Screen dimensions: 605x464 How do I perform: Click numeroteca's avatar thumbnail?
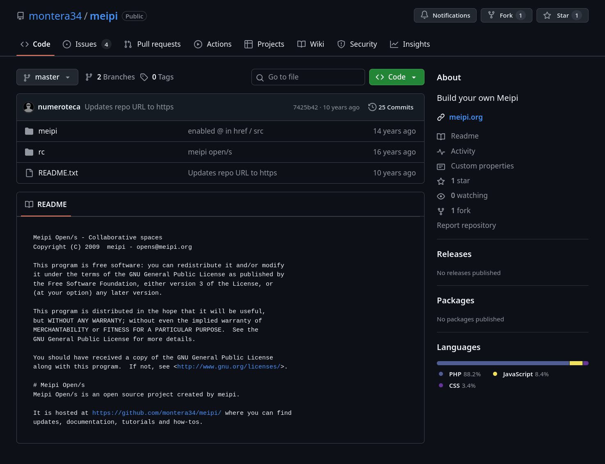click(x=29, y=107)
